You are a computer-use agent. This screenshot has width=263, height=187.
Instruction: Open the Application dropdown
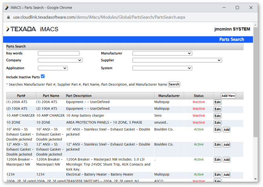point(53,68)
